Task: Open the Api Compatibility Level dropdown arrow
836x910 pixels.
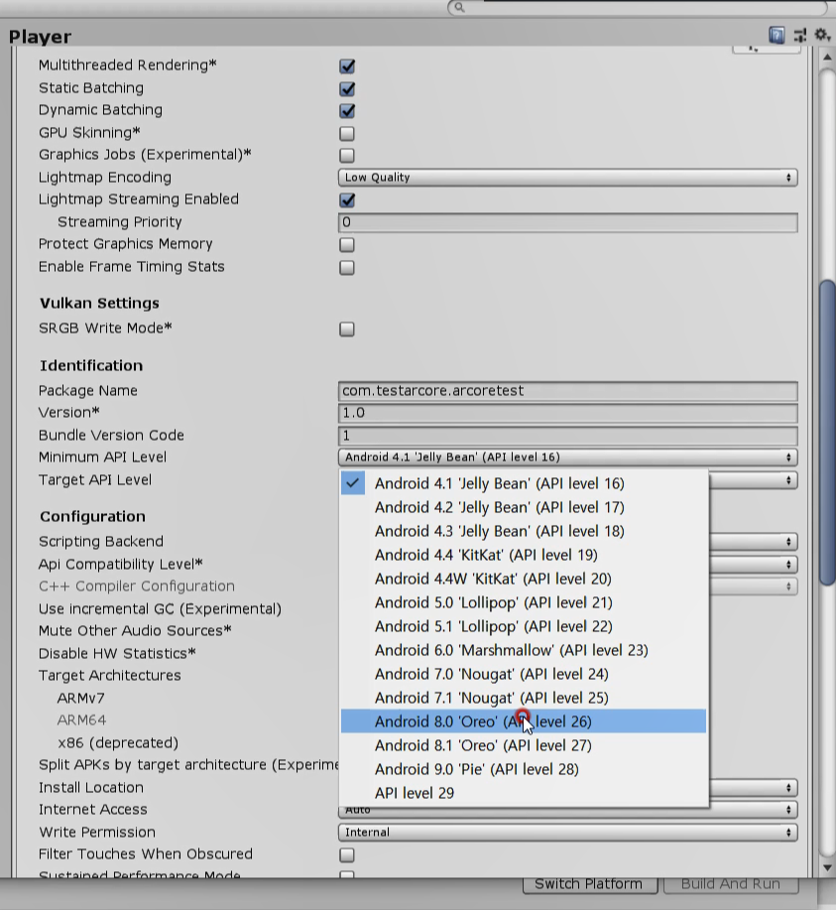Action: pyautogui.click(x=788, y=564)
